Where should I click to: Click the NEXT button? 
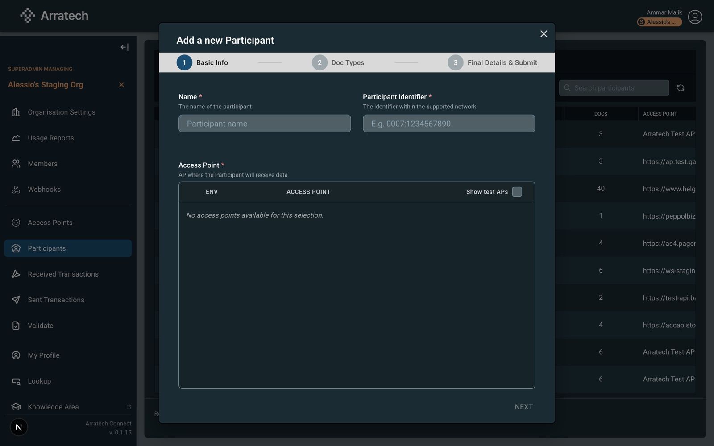coord(523,407)
